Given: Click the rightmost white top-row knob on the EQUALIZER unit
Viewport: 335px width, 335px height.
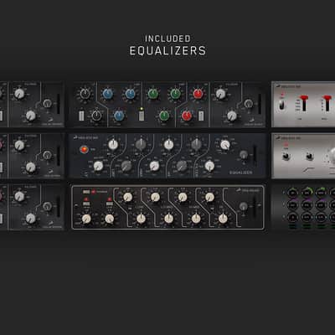Looking at the screenshot, I should 225,145.
